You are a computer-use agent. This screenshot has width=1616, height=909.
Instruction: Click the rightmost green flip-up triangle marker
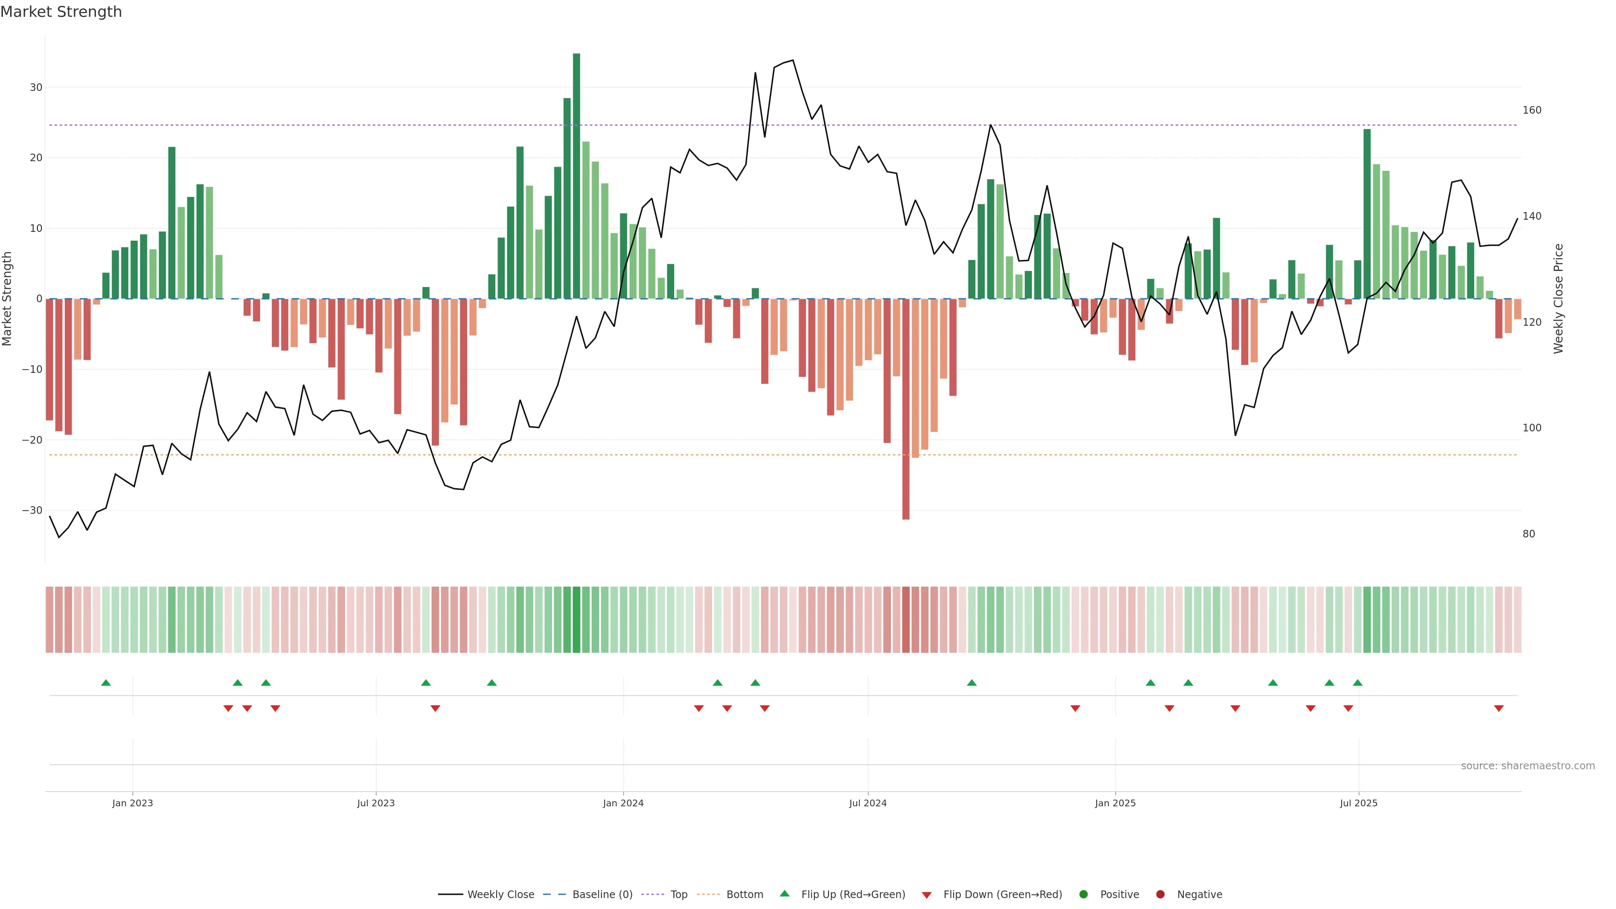(x=1358, y=683)
